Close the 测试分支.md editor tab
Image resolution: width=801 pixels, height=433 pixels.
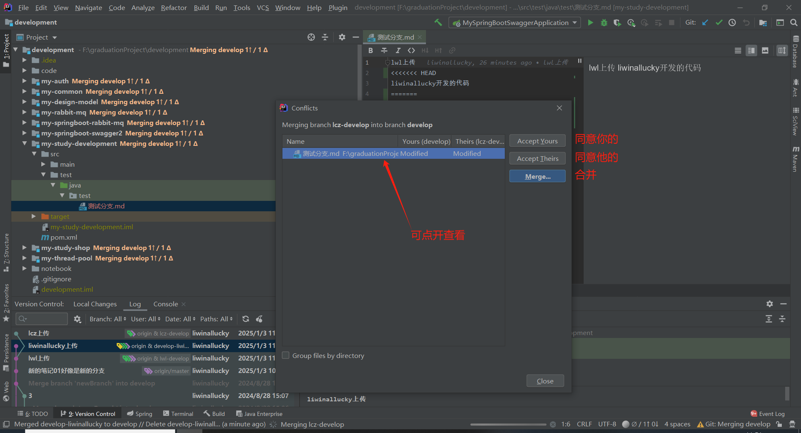pos(420,37)
